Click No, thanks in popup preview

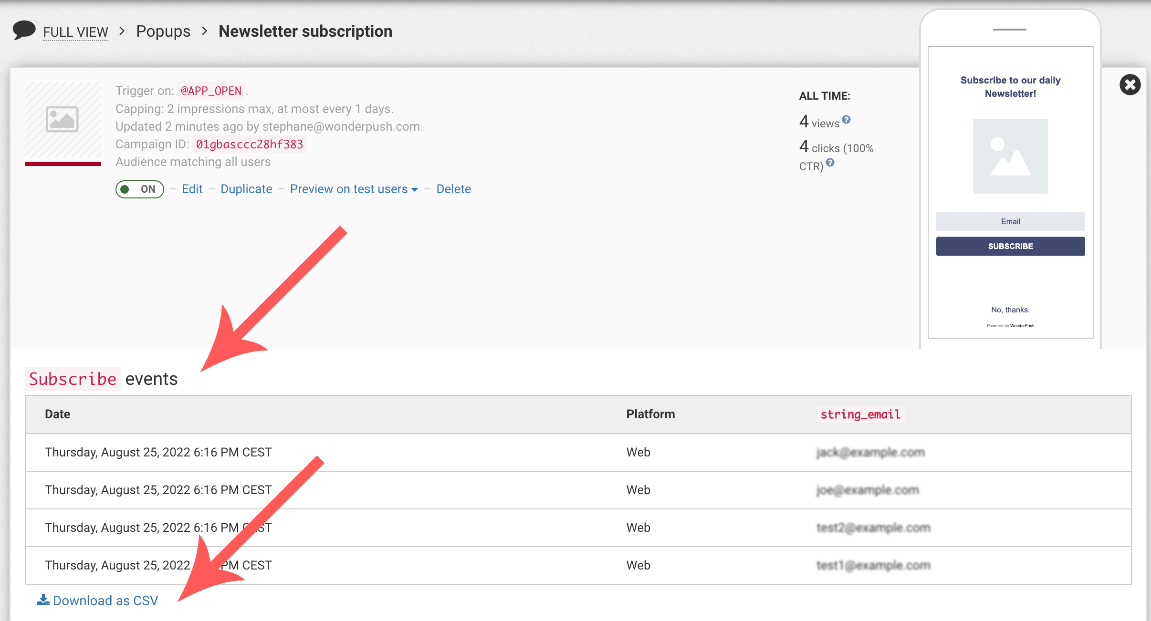[x=1010, y=310]
